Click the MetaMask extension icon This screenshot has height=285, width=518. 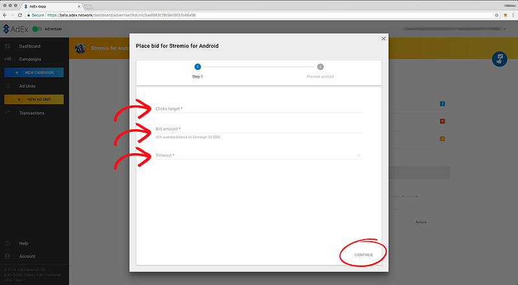pyautogui.click(x=506, y=15)
